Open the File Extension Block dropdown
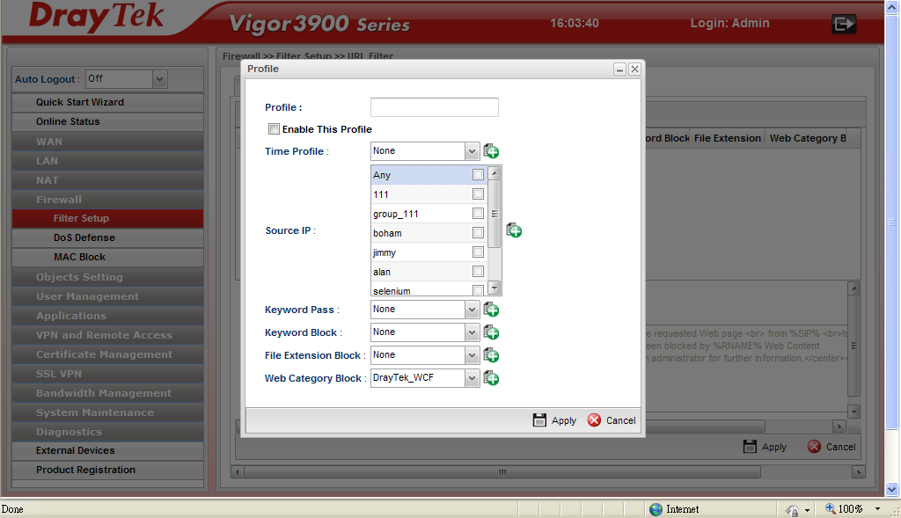Screen dimensions: 901x518 coord(472,356)
